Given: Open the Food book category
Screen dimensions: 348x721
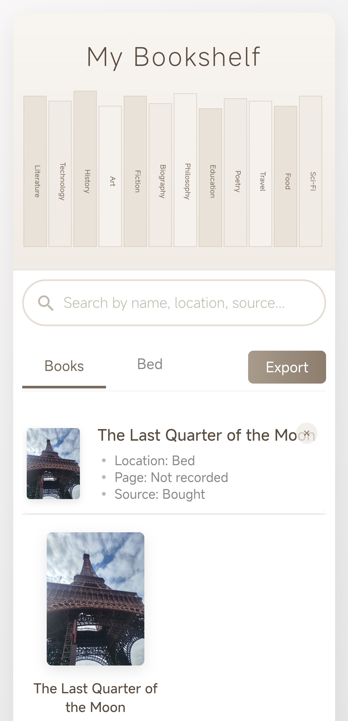Looking at the screenshot, I should click(x=285, y=176).
